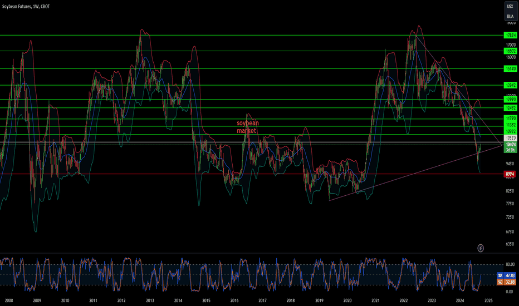Click the red 899'4 price label
This screenshot has height=306, width=519.
point(510,174)
